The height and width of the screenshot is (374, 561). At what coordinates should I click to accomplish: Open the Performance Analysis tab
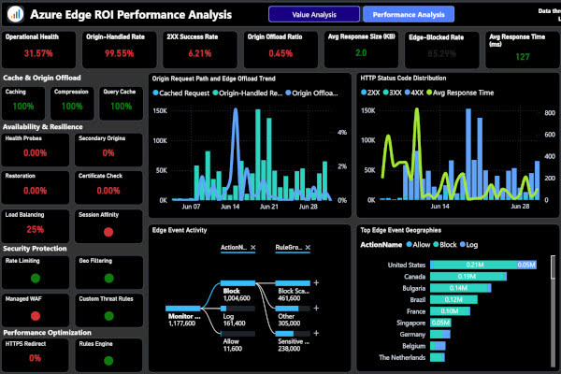click(x=409, y=14)
